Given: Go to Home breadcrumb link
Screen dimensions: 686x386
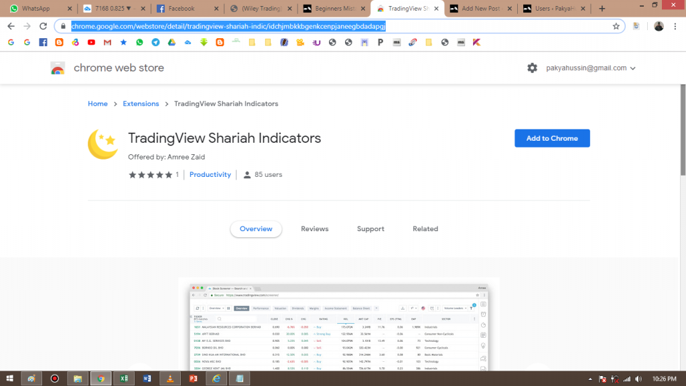Looking at the screenshot, I should 98,104.
